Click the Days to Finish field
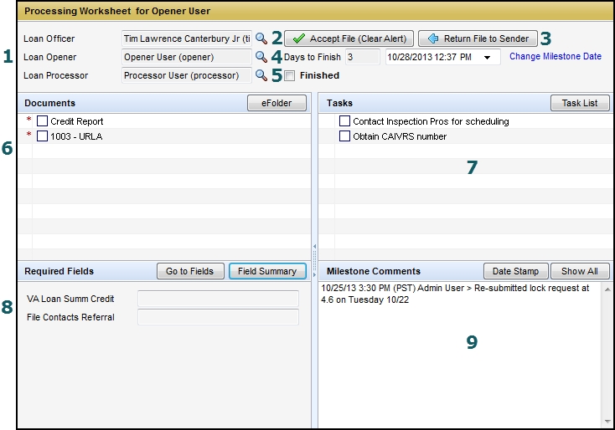 pos(362,57)
